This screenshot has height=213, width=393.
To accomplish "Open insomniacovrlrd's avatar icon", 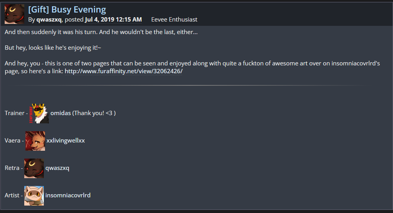I will coord(34,195).
